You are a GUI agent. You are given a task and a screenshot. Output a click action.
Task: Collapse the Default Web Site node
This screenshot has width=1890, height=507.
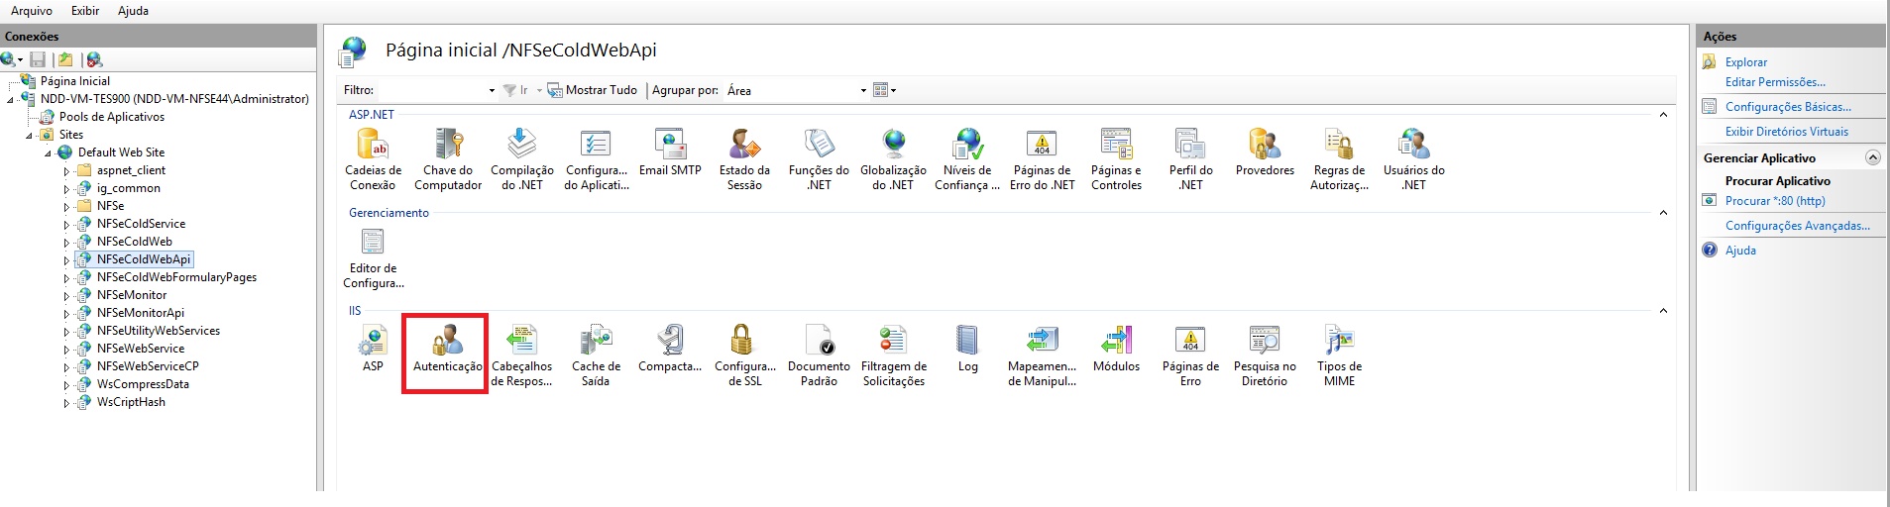point(48,153)
